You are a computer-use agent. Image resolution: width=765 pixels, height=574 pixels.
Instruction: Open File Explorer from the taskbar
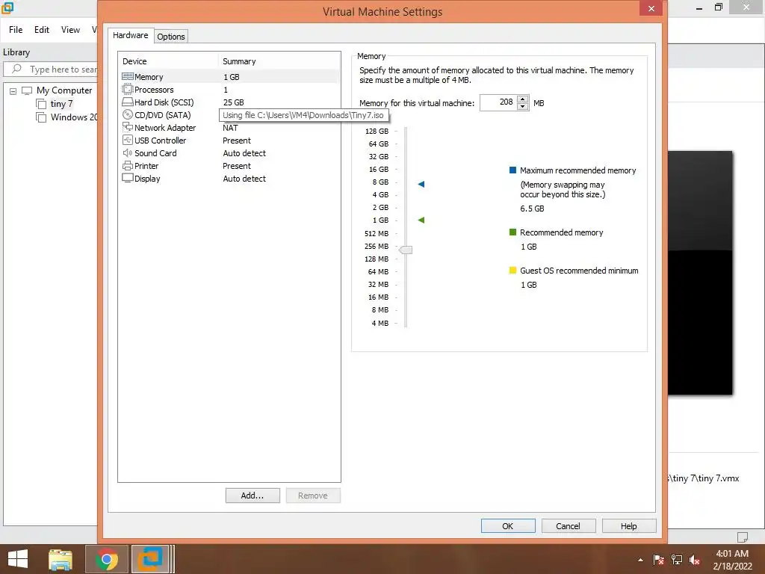(x=61, y=559)
